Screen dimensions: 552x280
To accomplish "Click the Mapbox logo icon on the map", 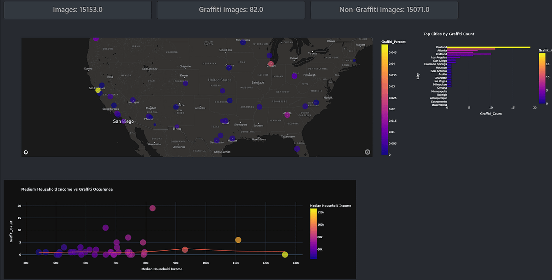I will coord(25,152).
